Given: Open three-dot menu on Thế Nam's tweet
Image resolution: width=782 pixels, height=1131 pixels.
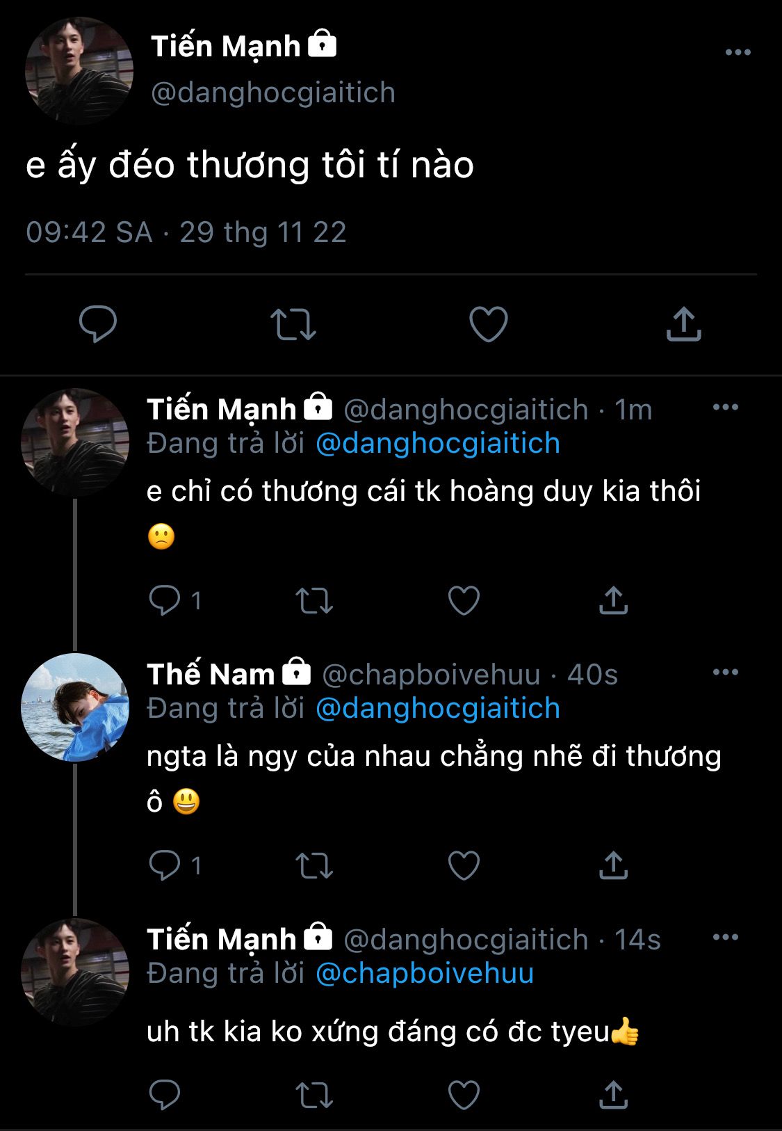Looking at the screenshot, I should [x=725, y=673].
